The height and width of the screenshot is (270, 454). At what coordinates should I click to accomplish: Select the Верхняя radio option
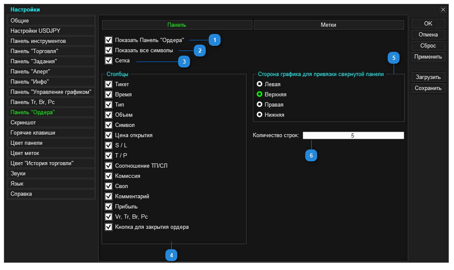(x=259, y=94)
